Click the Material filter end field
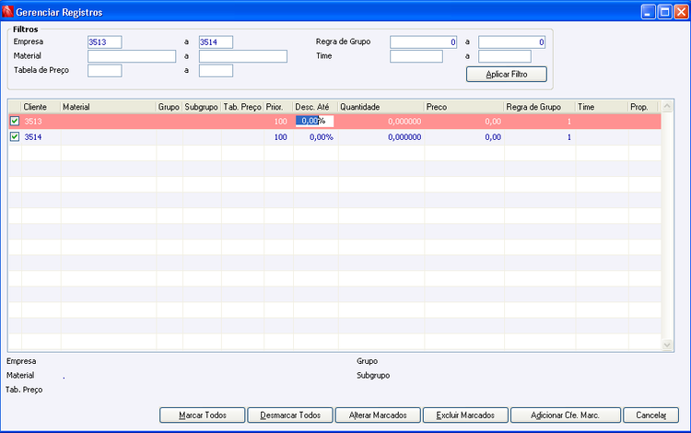The image size is (691, 433). 243,56
